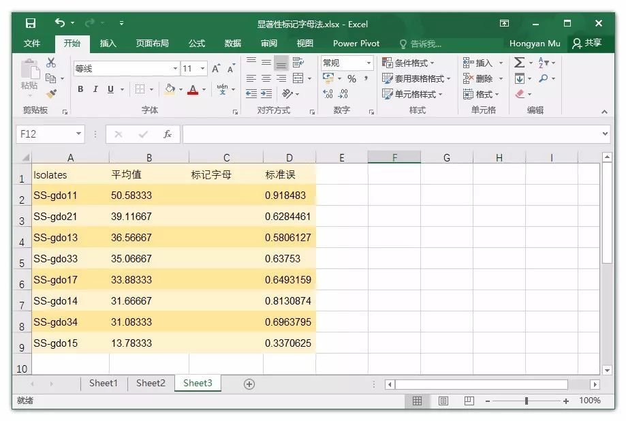Click the Increase Font Size icon
626x421 pixels.
216,69
